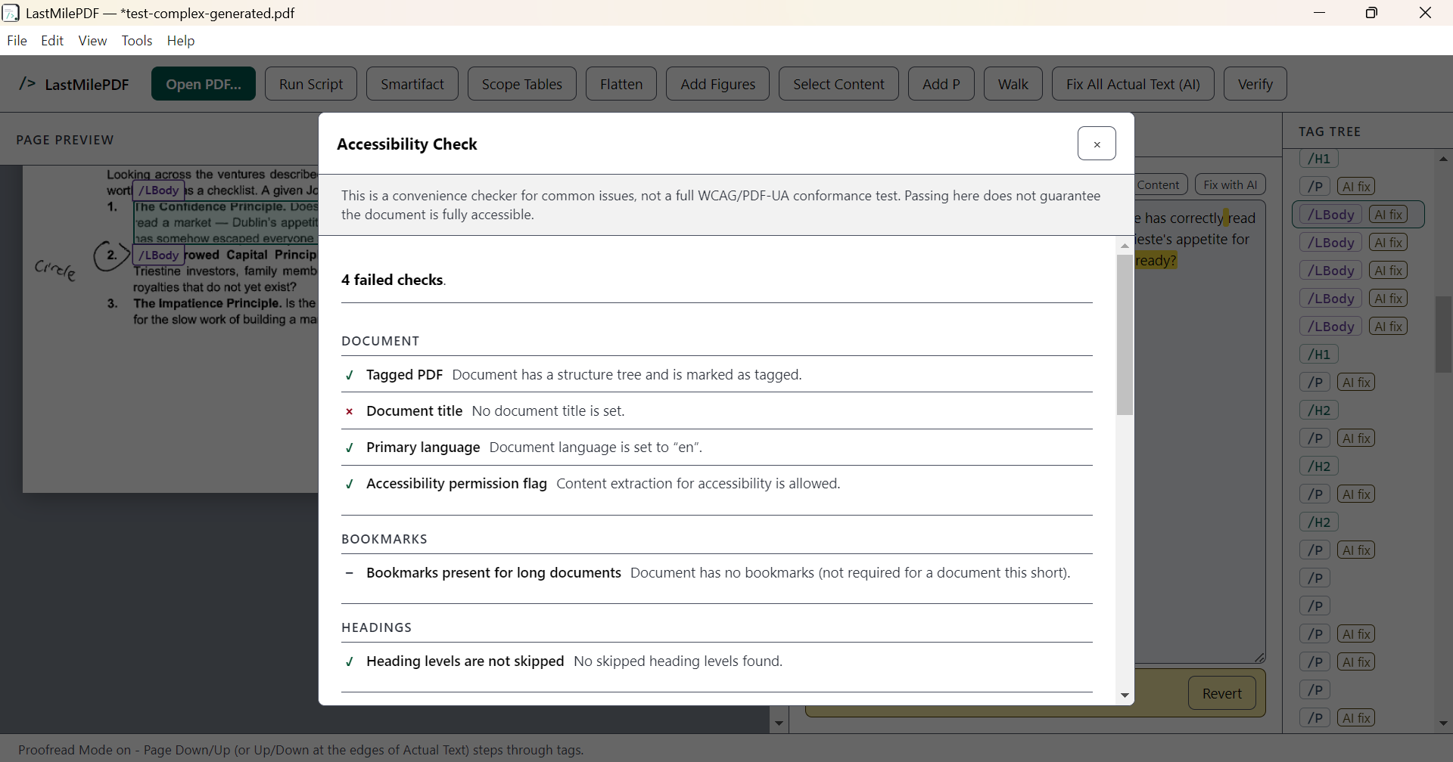
Task: Click the LastMilePDF logo icon
Action: [27, 84]
